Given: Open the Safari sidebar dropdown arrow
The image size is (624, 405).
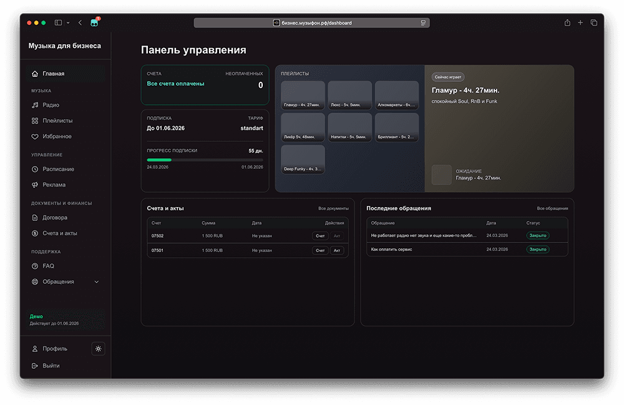Looking at the screenshot, I should pyautogui.click(x=67, y=23).
